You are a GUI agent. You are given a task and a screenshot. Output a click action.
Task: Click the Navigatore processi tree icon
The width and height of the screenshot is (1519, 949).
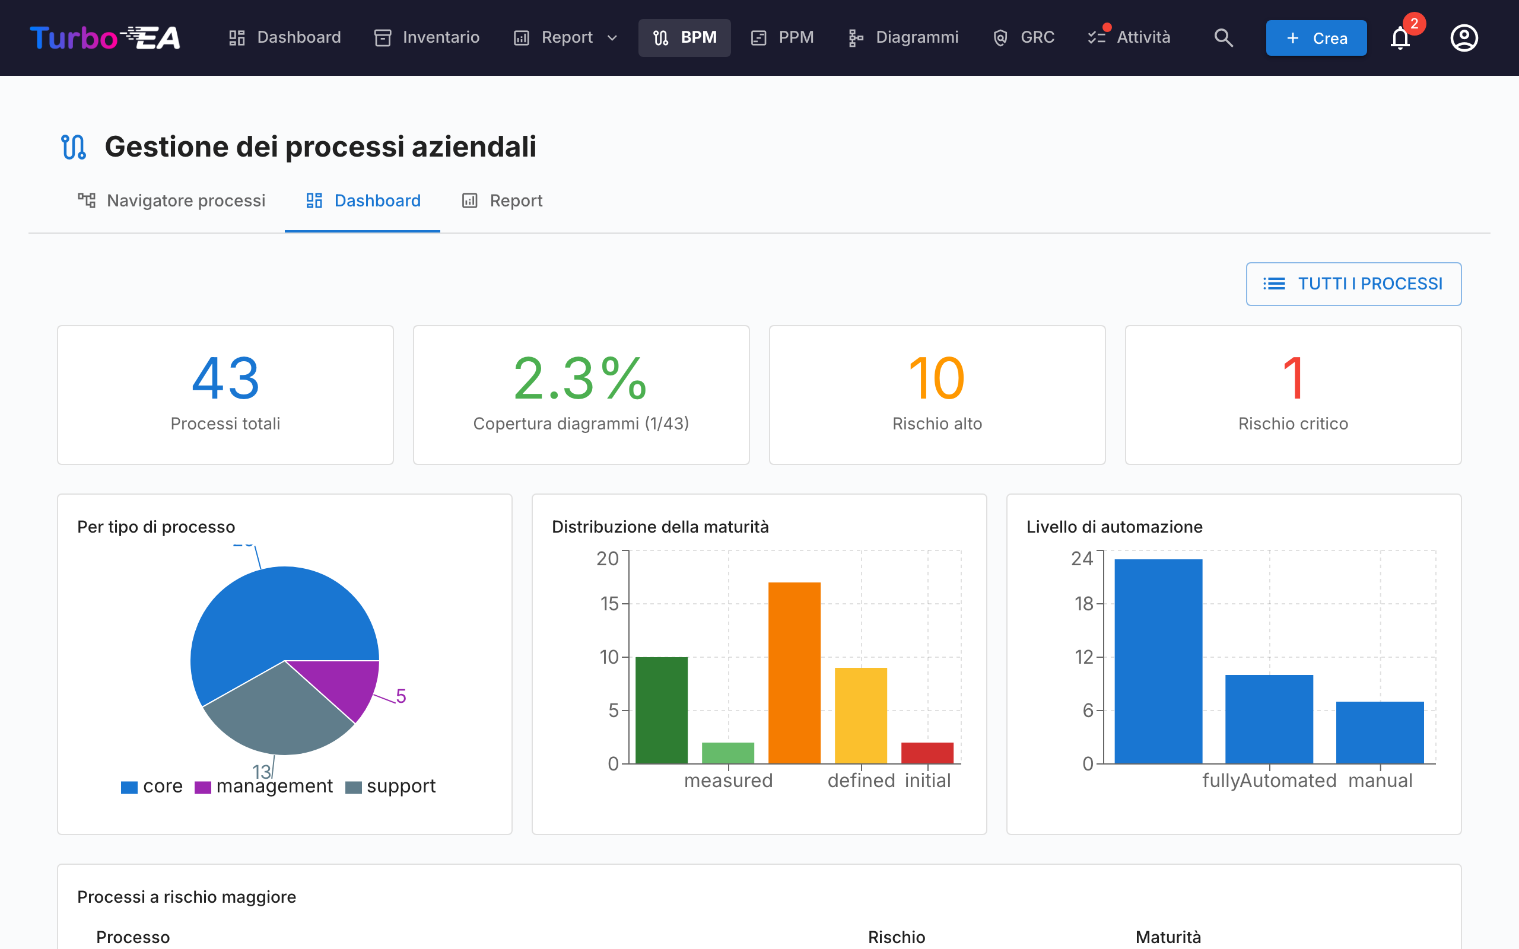[x=87, y=200]
